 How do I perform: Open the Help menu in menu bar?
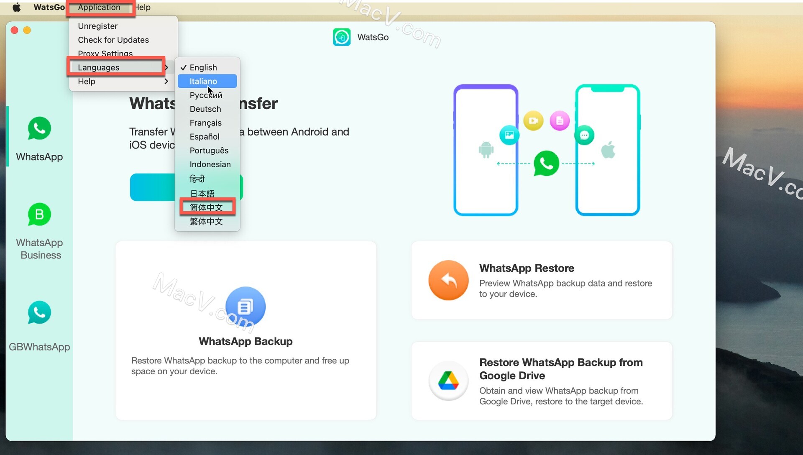click(143, 7)
